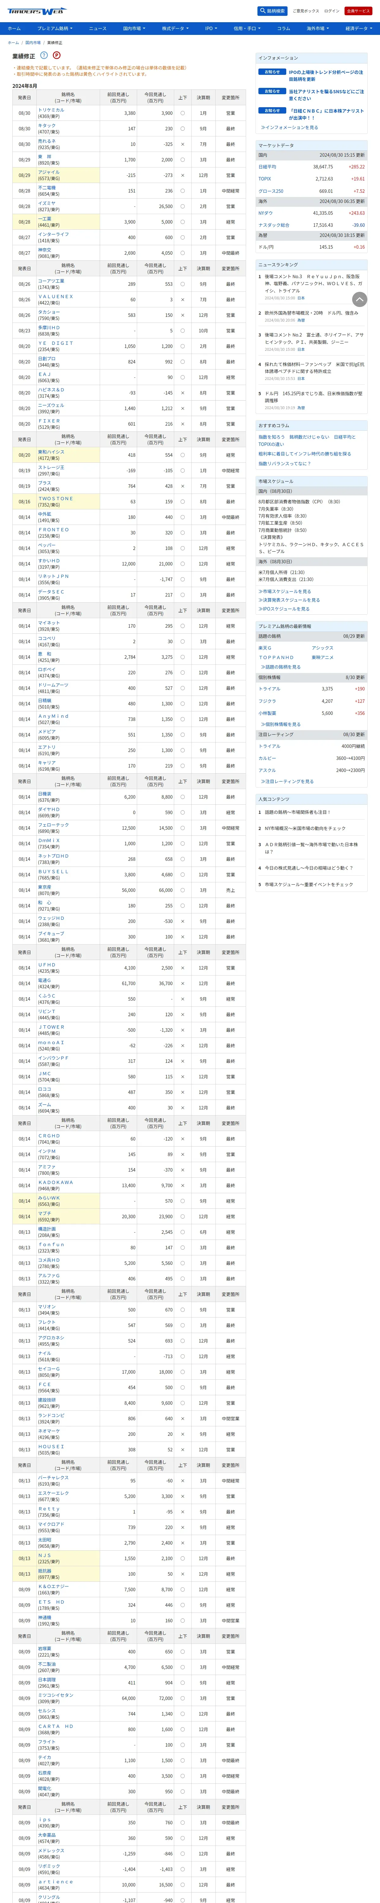The image size is (380, 1903).
Task: Expand the IPO dropdown menu
Action: pos(211,28)
